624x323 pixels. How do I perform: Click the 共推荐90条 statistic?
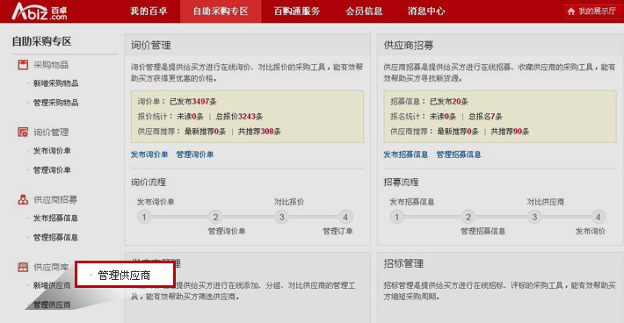click(x=510, y=132)
